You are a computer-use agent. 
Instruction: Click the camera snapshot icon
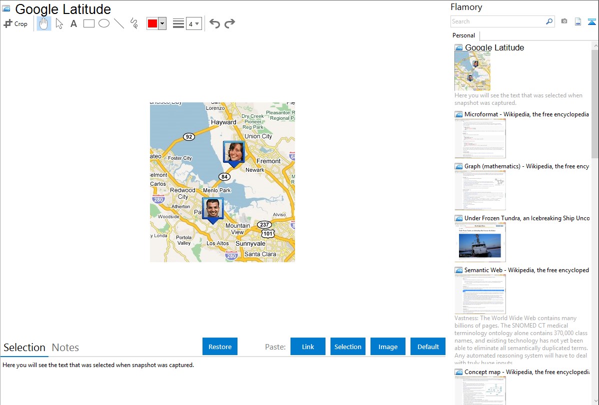(564, 21)
